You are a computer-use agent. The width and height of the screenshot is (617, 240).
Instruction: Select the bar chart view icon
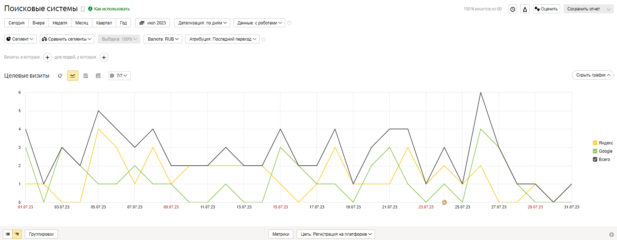pos(98,76)
